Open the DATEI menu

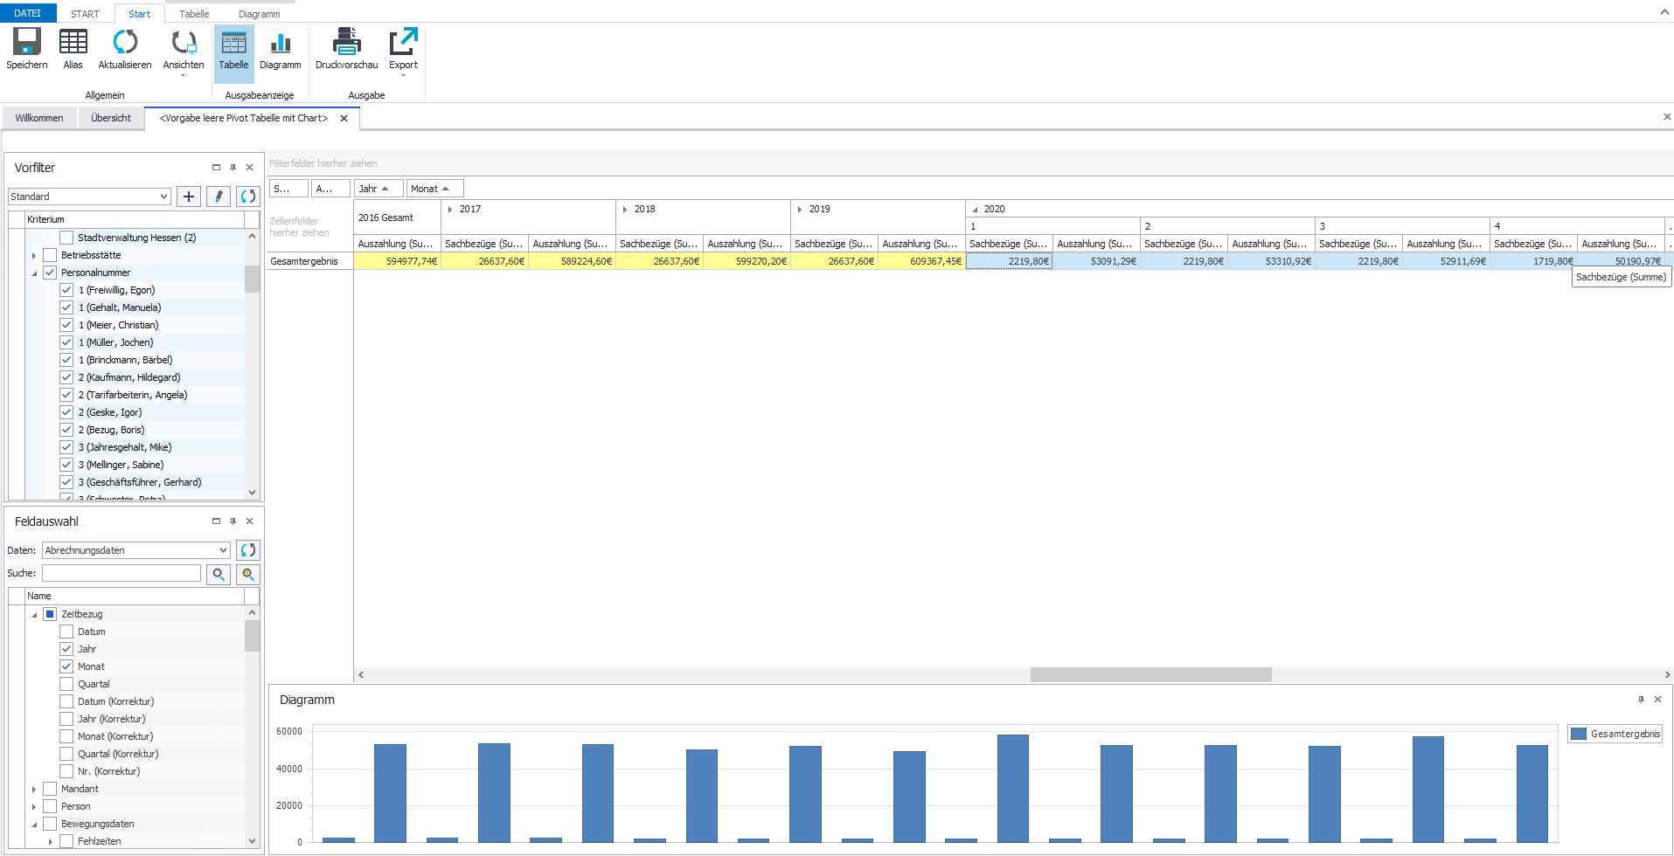[x=28, y=13]
